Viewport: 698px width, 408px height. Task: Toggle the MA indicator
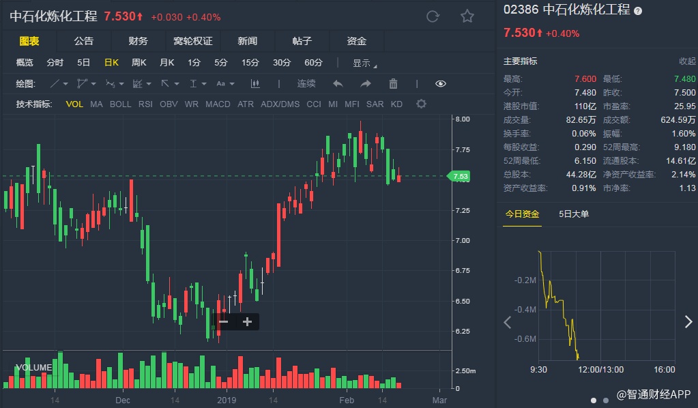tap(96, 104)
